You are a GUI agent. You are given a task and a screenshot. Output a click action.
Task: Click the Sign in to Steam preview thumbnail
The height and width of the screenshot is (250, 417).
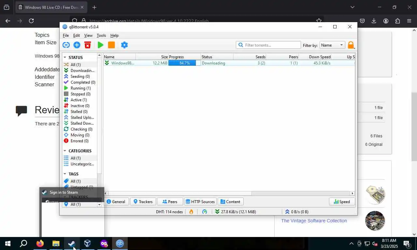pos(72,212)
